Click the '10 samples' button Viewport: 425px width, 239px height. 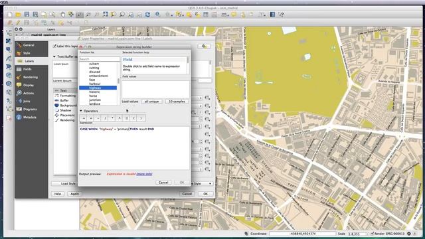click(177, 102)
